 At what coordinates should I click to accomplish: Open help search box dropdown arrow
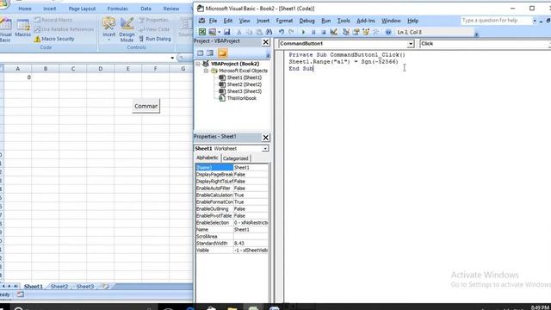535,21
